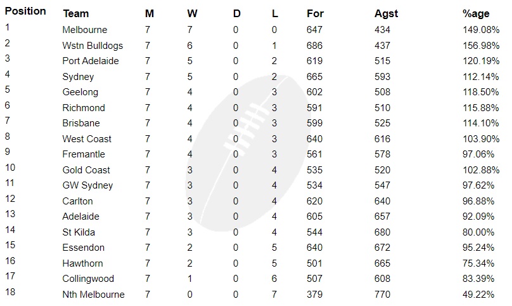The image size is (512, 306).
Task: Select position number 18 cell
Action: 10,292
